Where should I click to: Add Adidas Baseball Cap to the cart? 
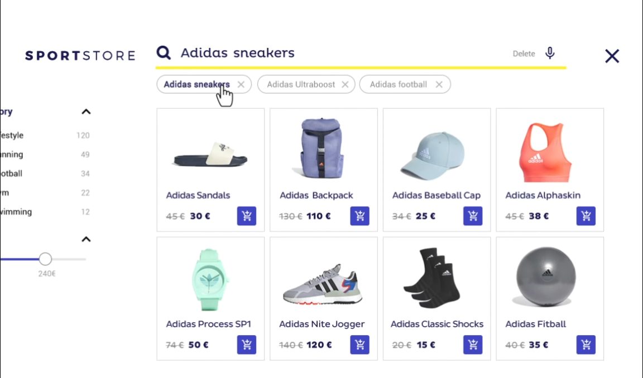point(473,216)
